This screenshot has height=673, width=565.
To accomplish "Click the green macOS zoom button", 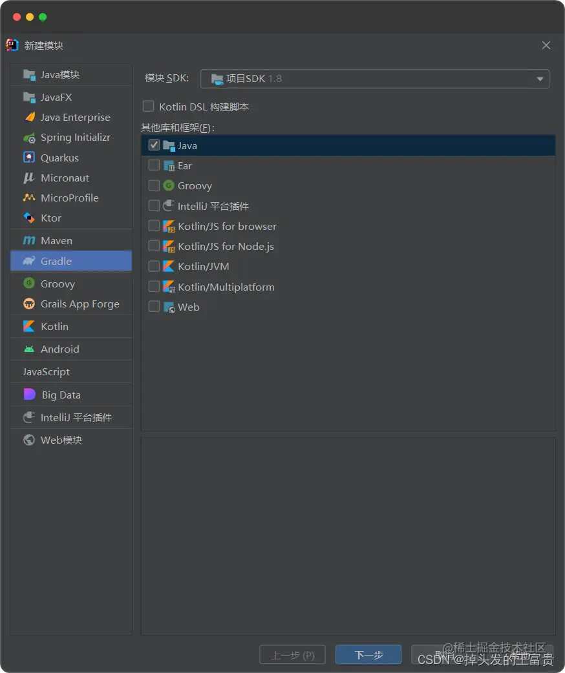I will [43, 17].
